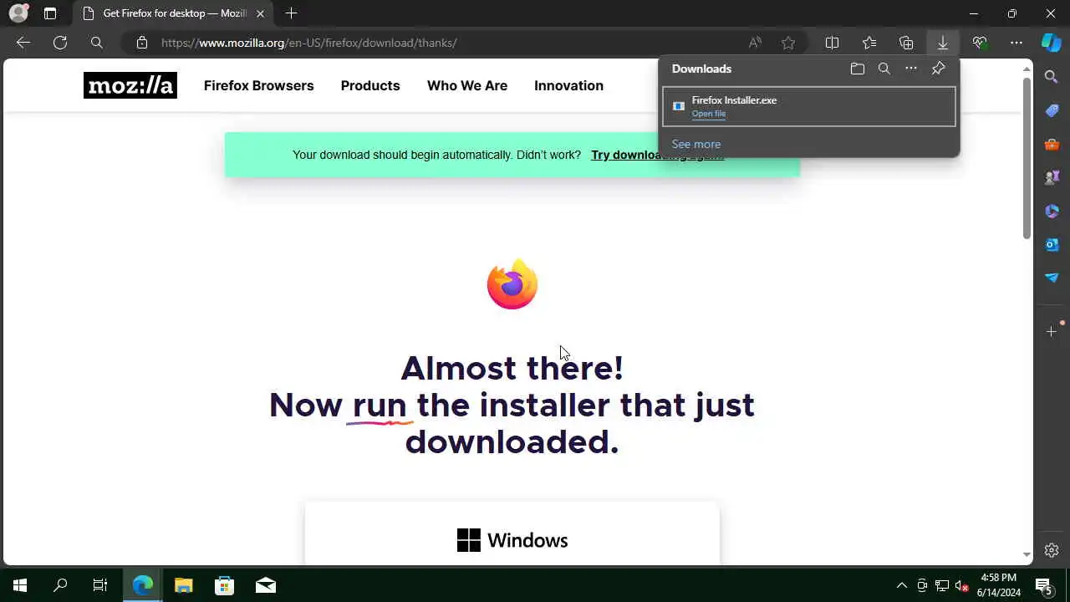1070x602 pixels.
Task: Click volume speaker tray icon
Action: tap(962, 585)
